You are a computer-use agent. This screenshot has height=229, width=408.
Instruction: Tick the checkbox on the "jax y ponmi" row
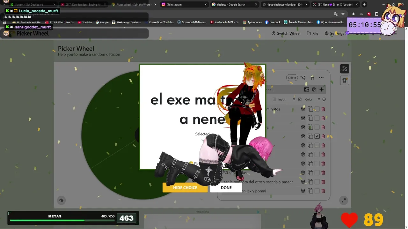tap(317, 191)
